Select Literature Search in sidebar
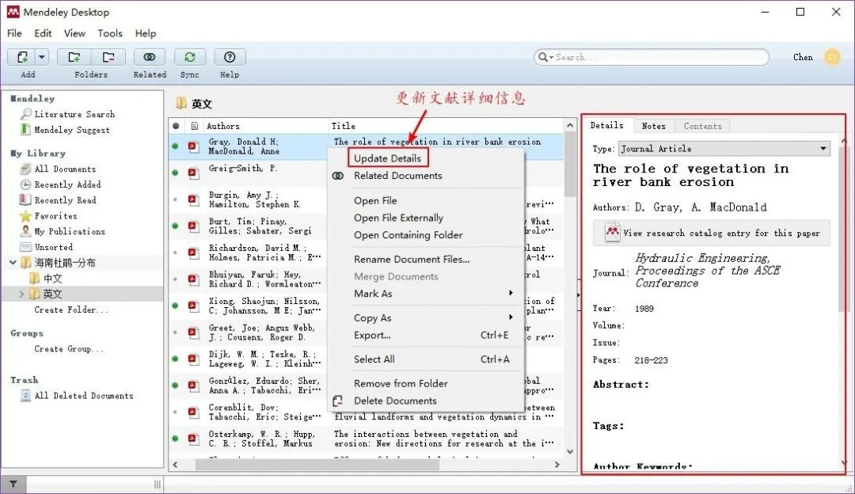855x494 pixels. click(x=74, y=114)
